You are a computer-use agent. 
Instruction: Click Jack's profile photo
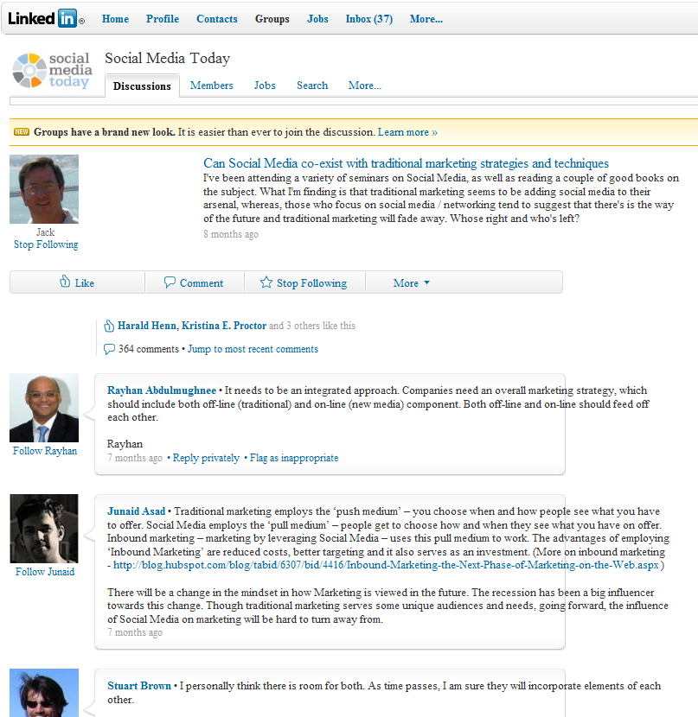coord(44,189)
